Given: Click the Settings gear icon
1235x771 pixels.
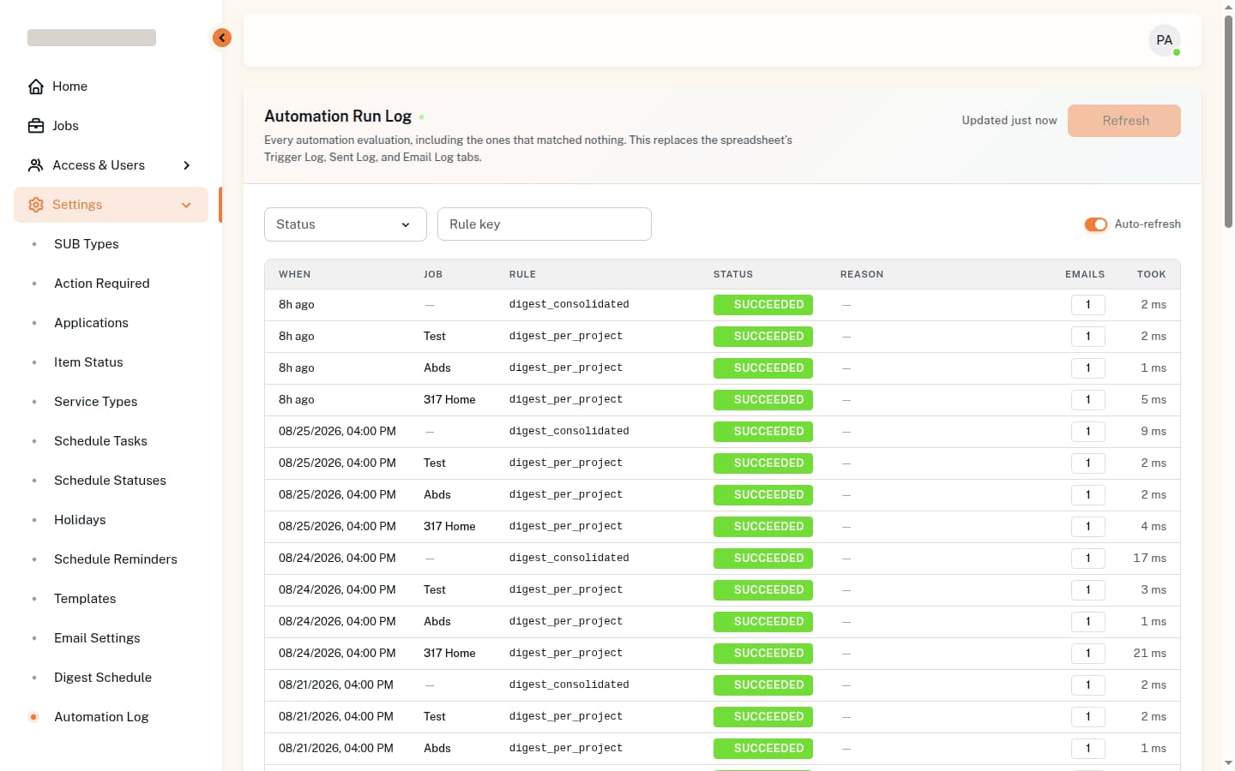Looking at the screenshot, I should pyautogui.click(x=36, y=205).
